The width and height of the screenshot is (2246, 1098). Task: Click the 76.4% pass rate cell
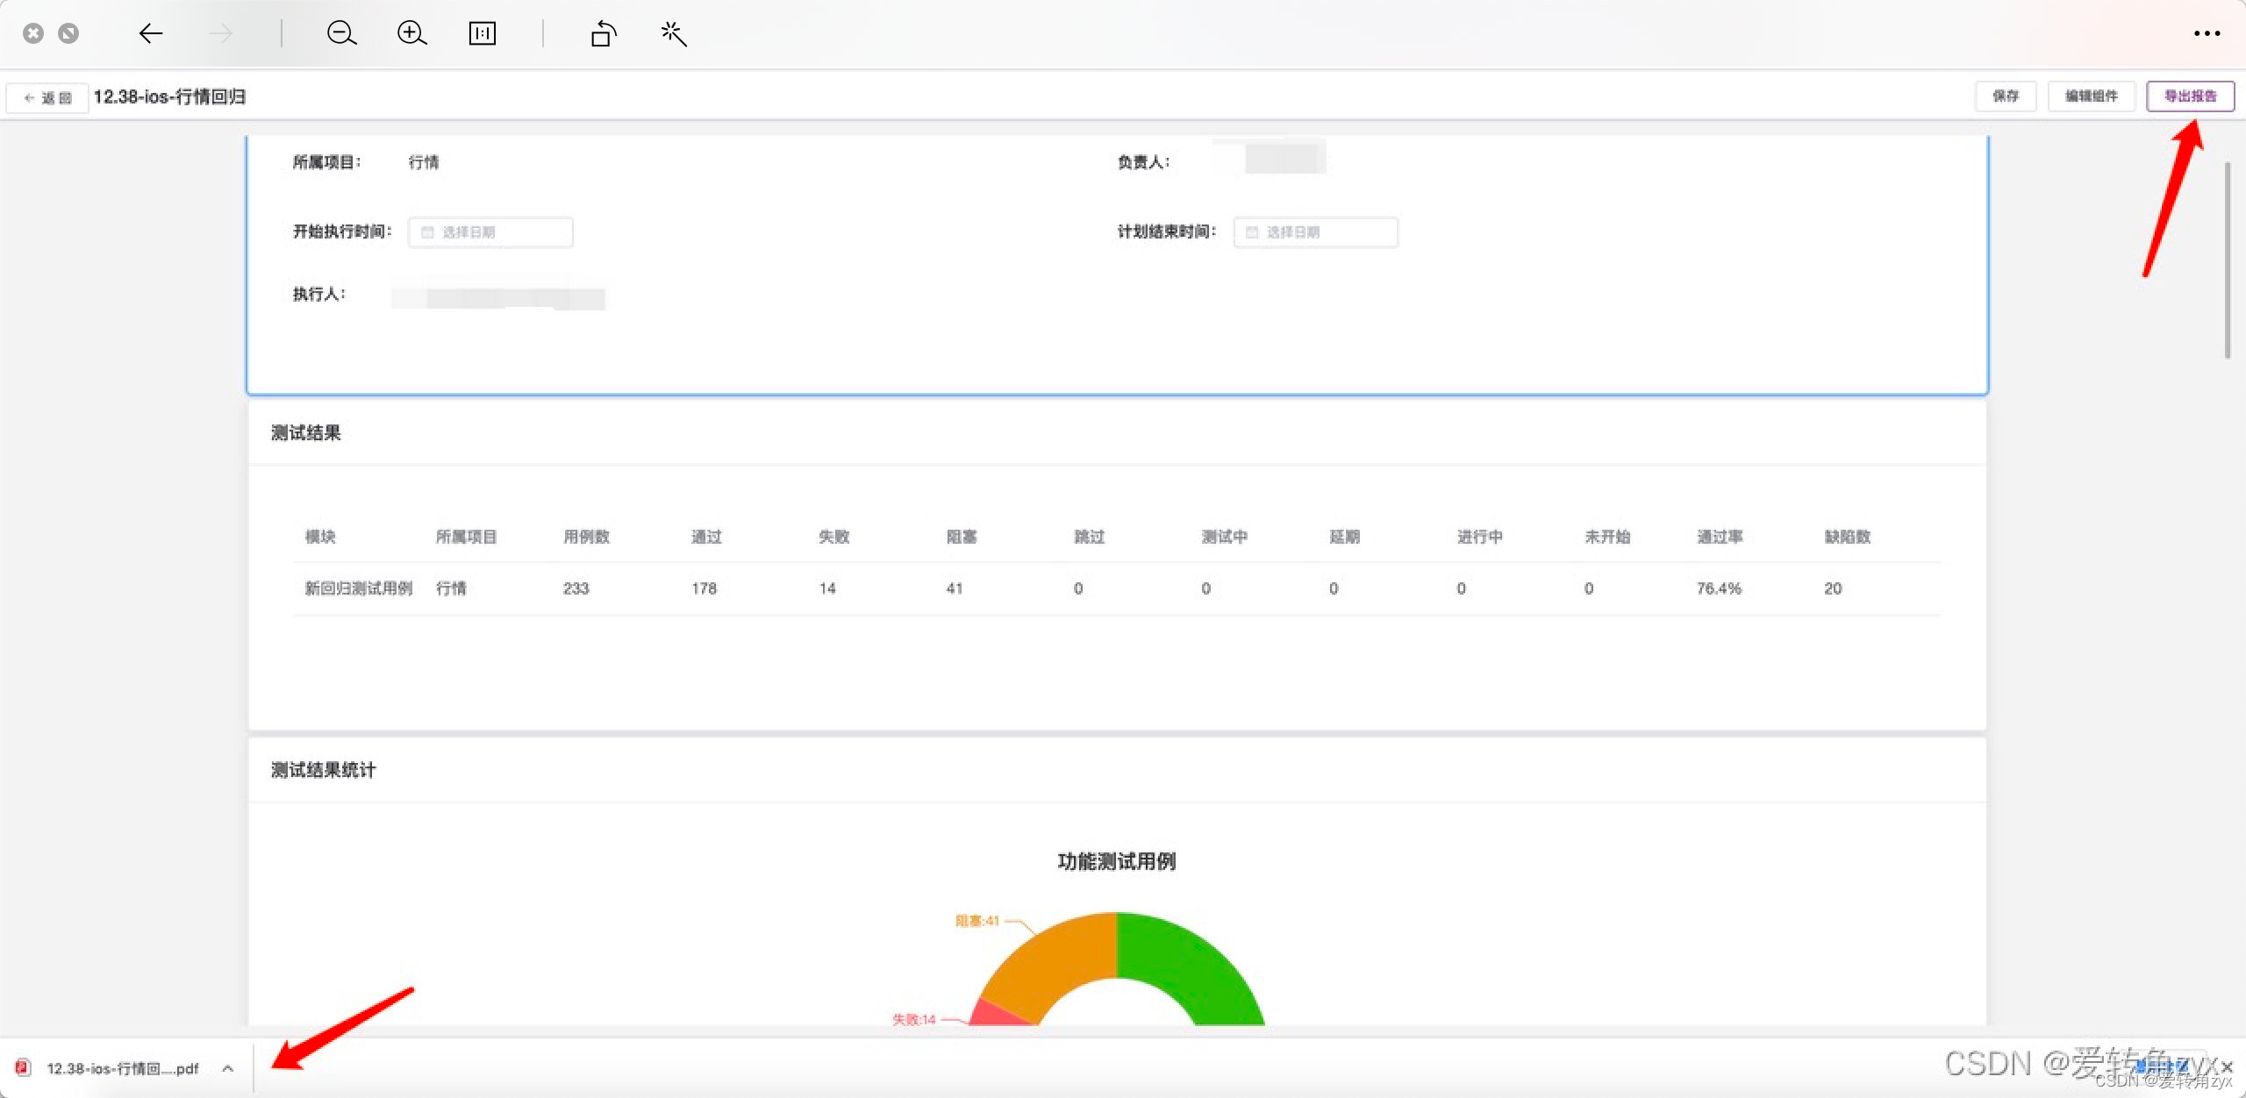pos(1719,588)
